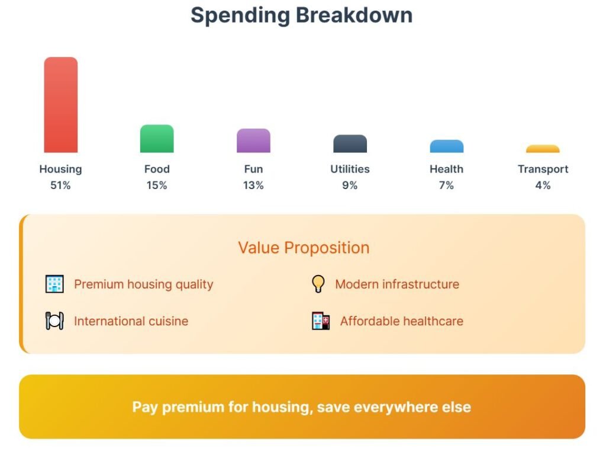Viewport: 606px width, 464px height.
Task: Select the yellow Transport bar
Action: pos(543,149)
